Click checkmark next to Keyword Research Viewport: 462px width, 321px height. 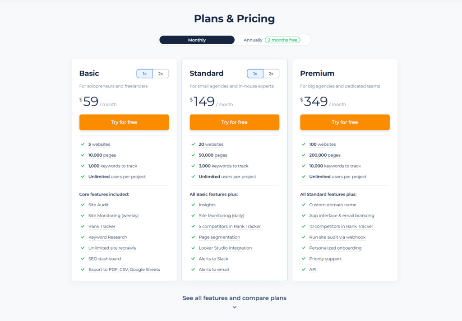click(x=83, y=237)
